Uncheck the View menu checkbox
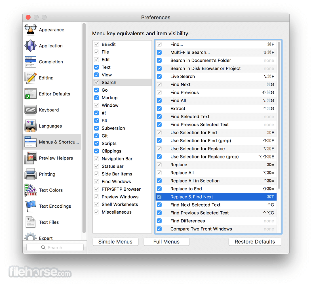This screenshot has height=286, width=312. click(x=96, y=75)
